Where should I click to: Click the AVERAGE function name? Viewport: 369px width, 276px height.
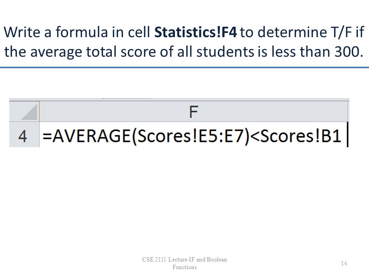pos(91,136)
